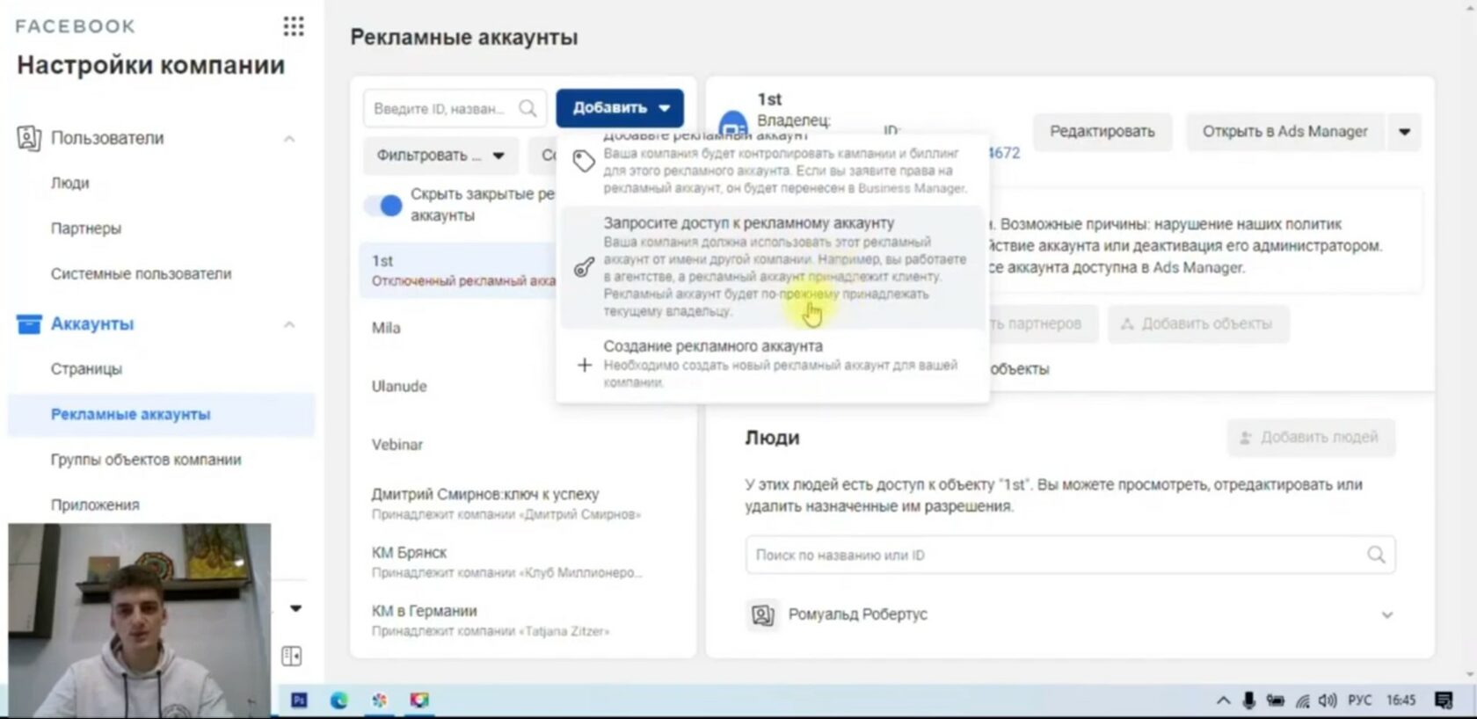Toggle the hide closed ad accounts switch
Image resolution: width=1477 pixels, height=719 pixels.
click(383, 206)
